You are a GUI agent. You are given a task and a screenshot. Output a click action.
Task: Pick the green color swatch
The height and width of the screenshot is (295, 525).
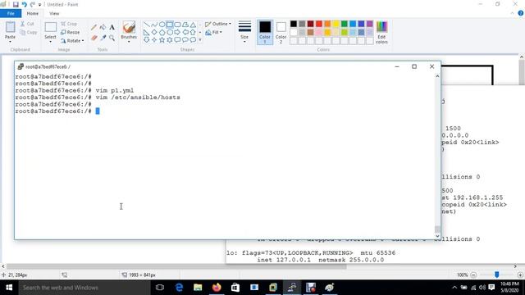tap(345, 24)
